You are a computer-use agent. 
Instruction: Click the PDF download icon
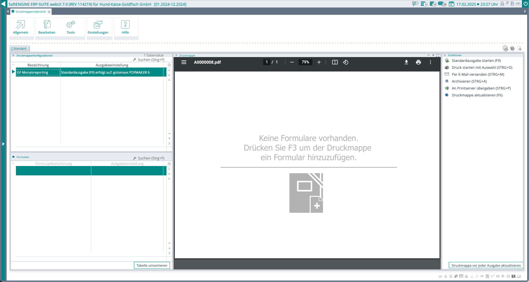pos(406,62)
